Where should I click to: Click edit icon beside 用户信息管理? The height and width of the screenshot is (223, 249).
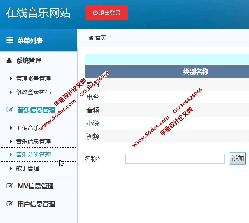[x=10, y=204]
